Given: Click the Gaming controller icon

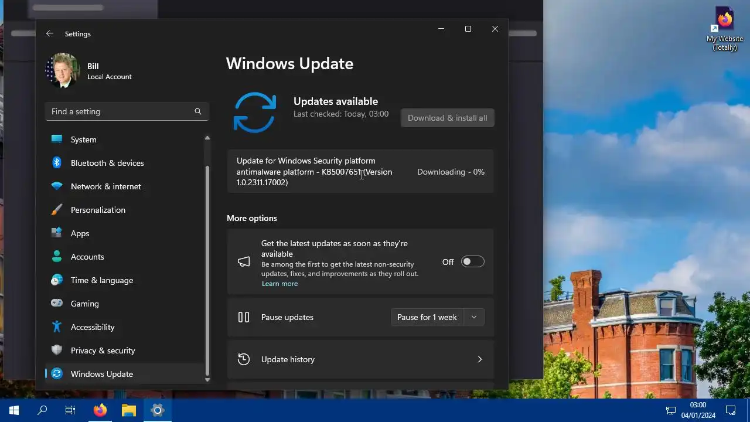Looking at the screenshot, I should click(x=57, y=304).
